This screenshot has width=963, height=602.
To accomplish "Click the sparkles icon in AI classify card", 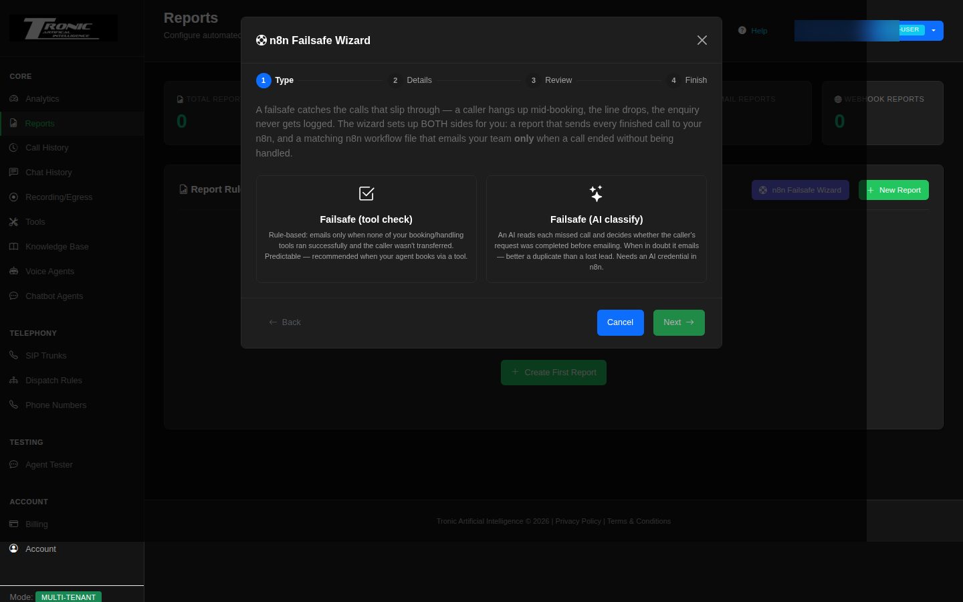I will (x=596, y=194).
